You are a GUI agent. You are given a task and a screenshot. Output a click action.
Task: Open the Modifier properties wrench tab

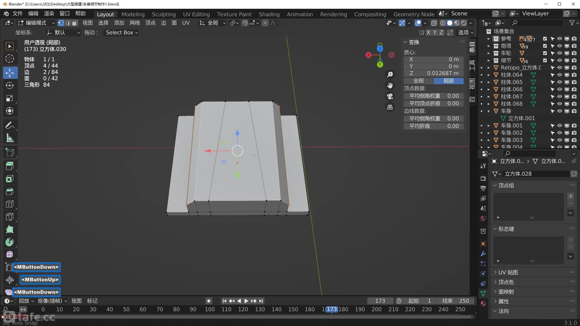click(x=483, y=254)
